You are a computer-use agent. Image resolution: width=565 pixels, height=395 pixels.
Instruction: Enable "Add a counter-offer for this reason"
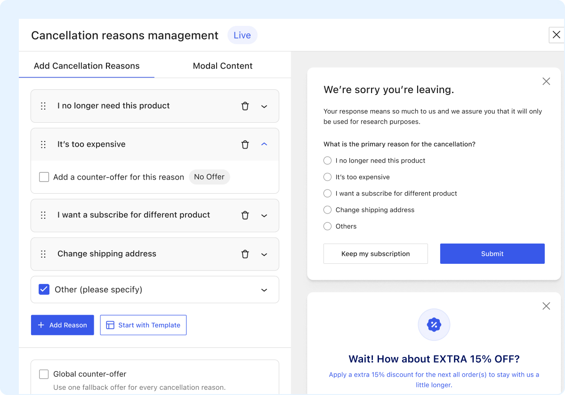pyautogui.click(x=44, y=177)
